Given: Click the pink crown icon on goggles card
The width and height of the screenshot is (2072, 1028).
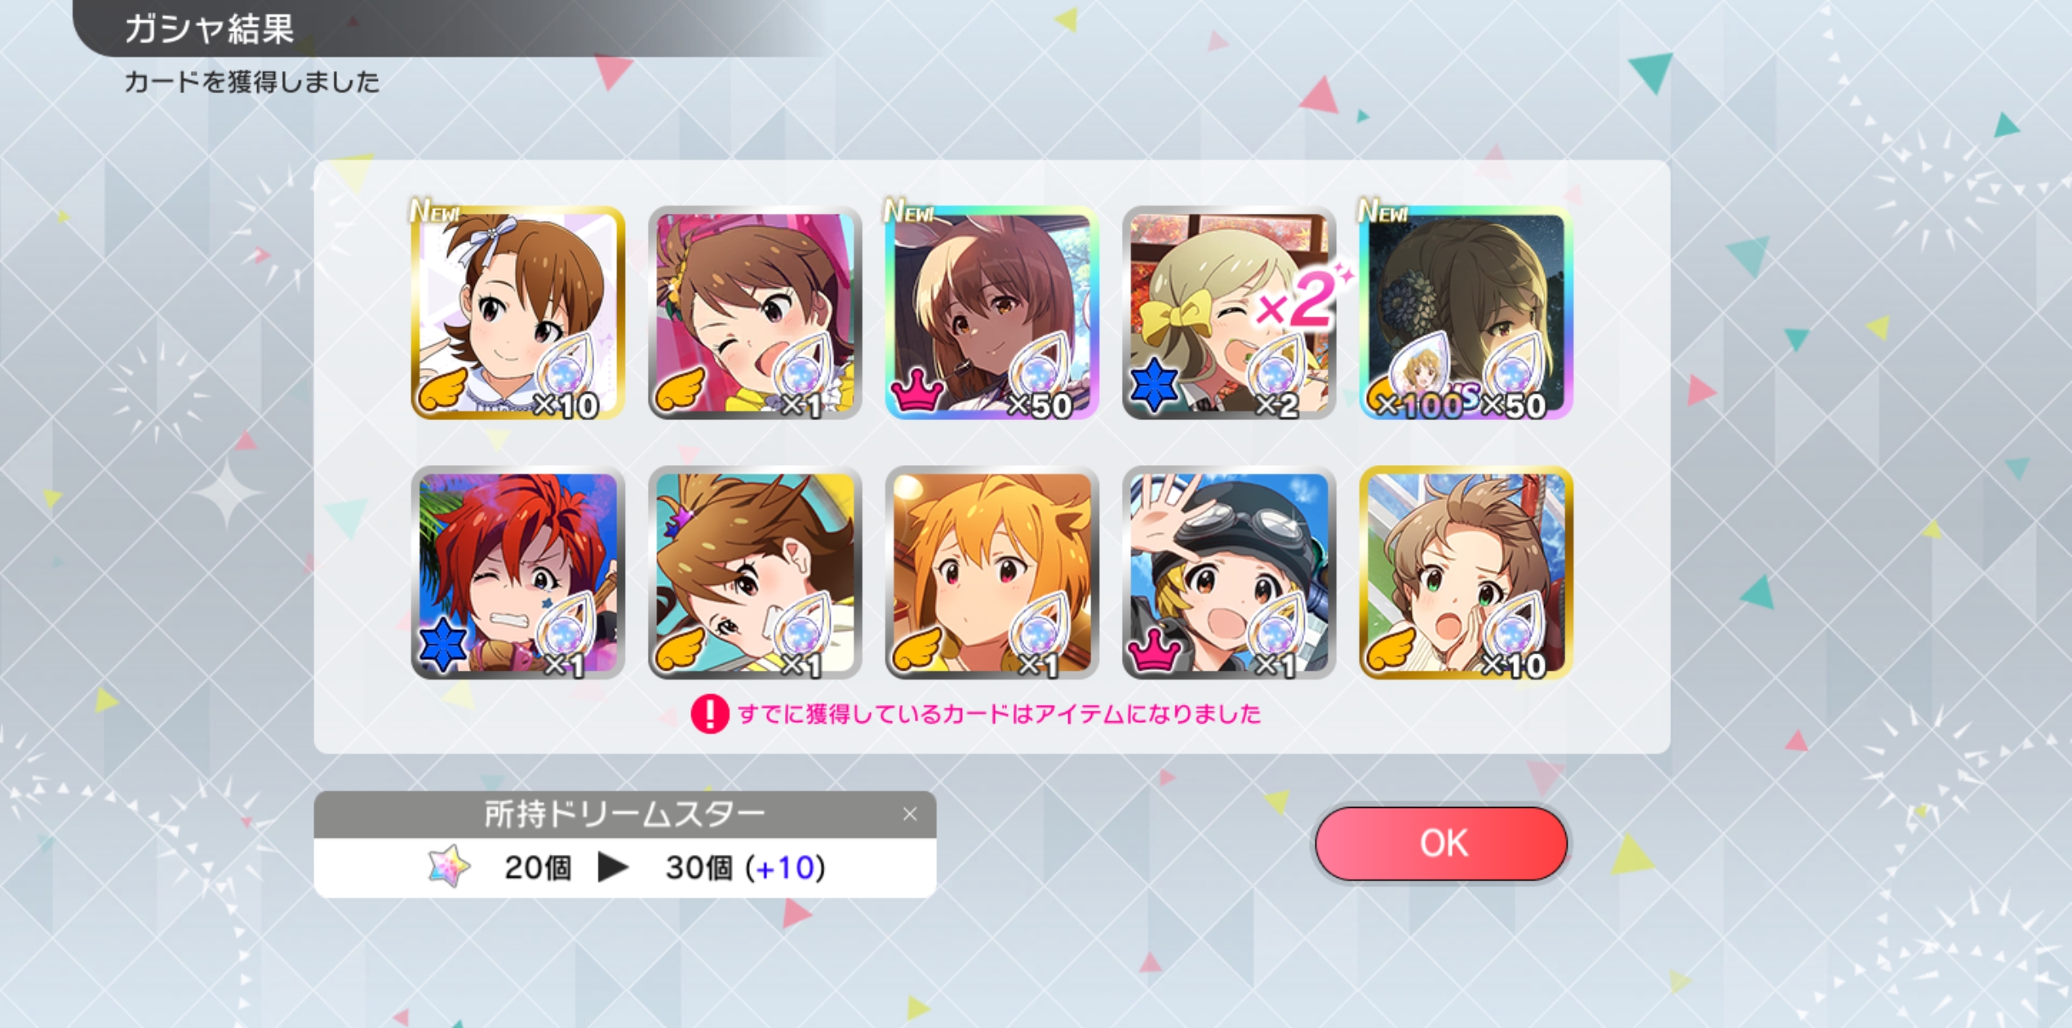Looking at the screenshot, I should [x=1154, y=649].
